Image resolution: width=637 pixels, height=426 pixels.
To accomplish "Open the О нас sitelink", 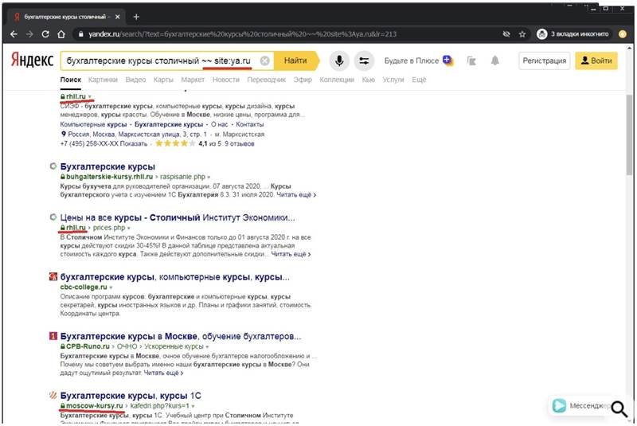I will click(220, 124).
